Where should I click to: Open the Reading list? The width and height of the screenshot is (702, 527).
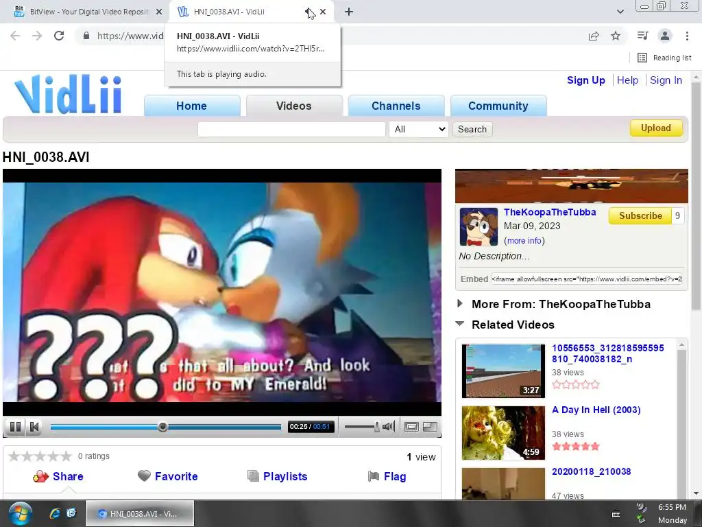click(664, 58)
